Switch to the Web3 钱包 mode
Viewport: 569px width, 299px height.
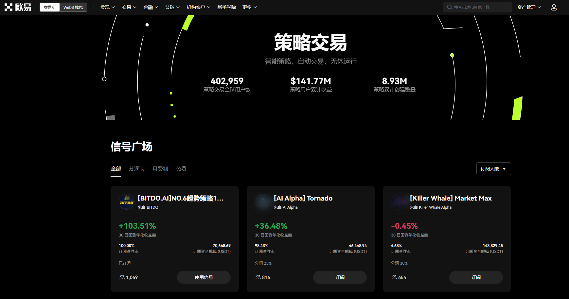72,7
